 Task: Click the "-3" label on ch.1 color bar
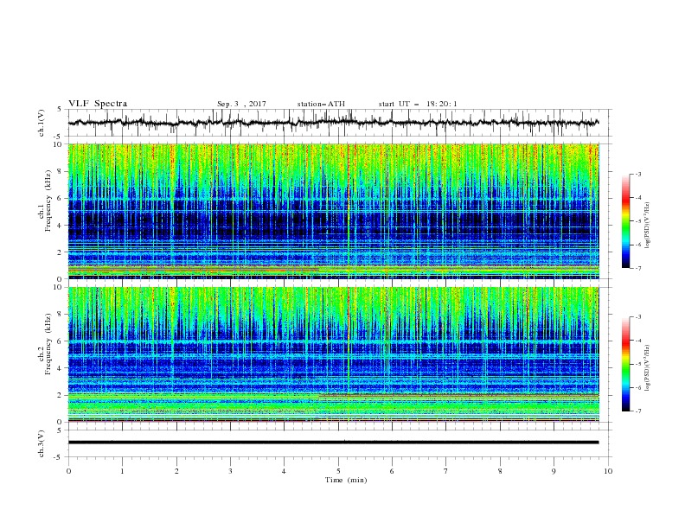tap(638, 174)
